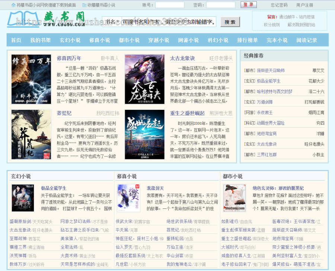Image resolution: width=335 pixels, height=271 pixels.
Task: Open 万道剑尊 in 经典推荐
Action: (x=265, y=102)
